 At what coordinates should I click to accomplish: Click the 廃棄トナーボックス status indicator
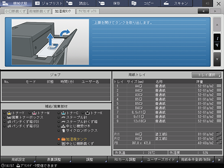pyautogui.click(x=4, y=117)
